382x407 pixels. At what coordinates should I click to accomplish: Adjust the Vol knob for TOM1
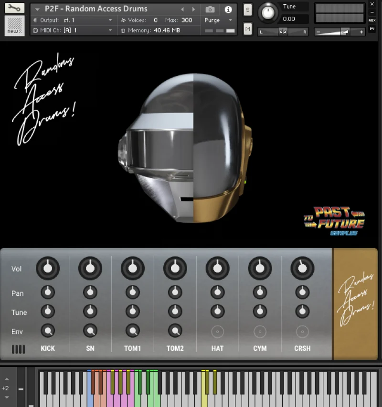[x=133, y=268]
